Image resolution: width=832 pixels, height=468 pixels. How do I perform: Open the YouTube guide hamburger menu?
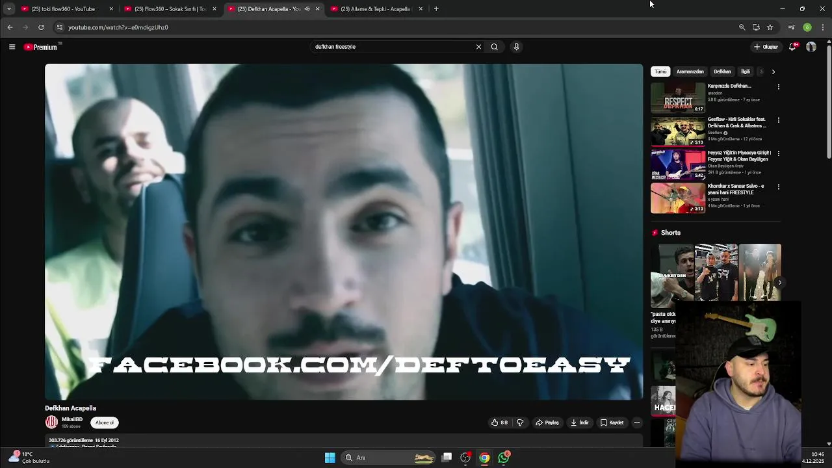12,47
